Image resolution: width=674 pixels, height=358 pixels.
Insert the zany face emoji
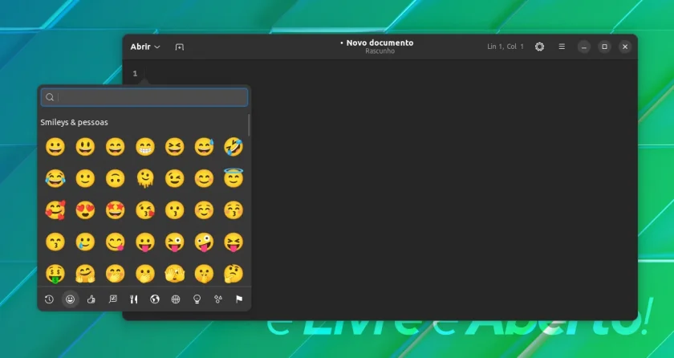204,242
